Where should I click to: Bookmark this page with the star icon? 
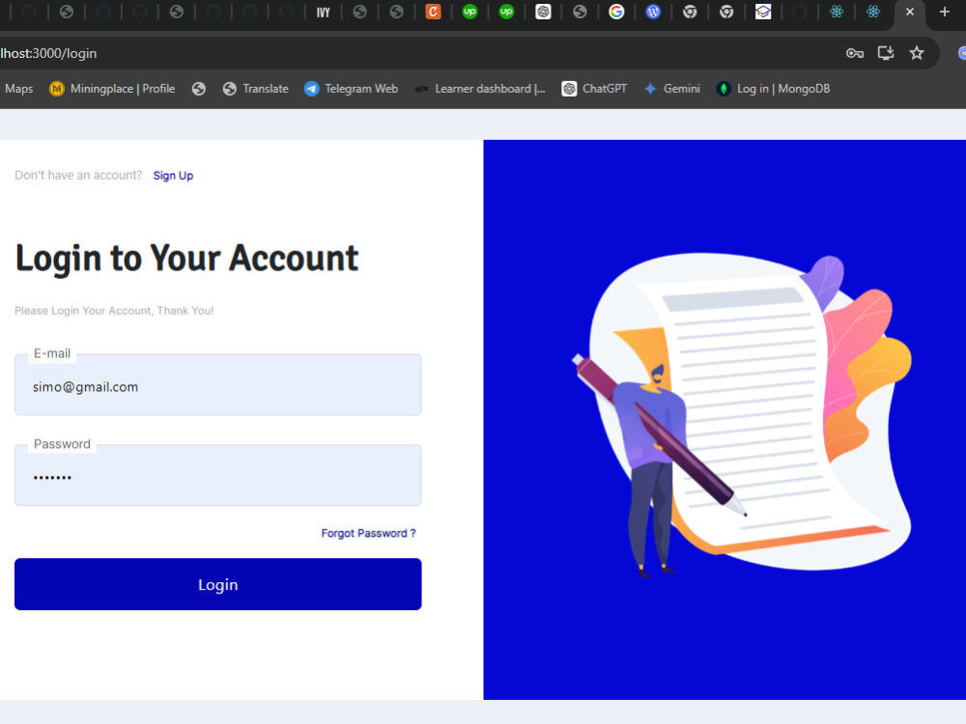coord(917,53)
